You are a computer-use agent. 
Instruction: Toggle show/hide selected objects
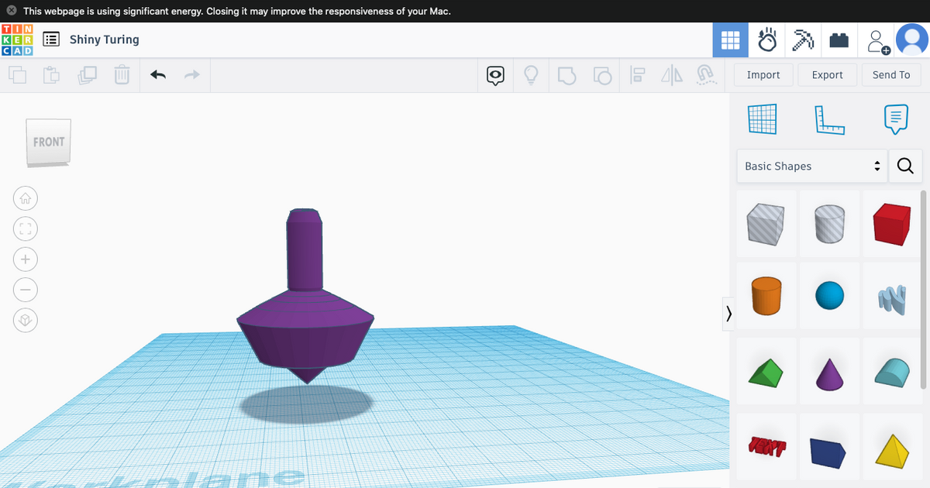click(x=495, y=74)
